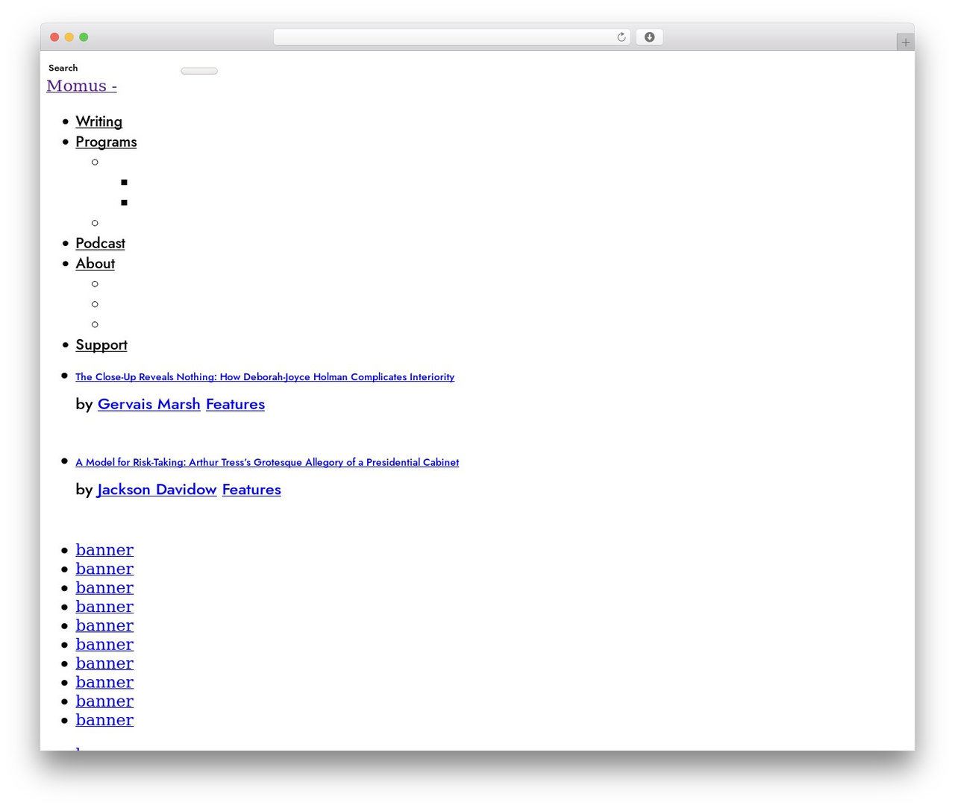Open the About menu item
This screenshot has width=955, height=808.
pos(95,263)
